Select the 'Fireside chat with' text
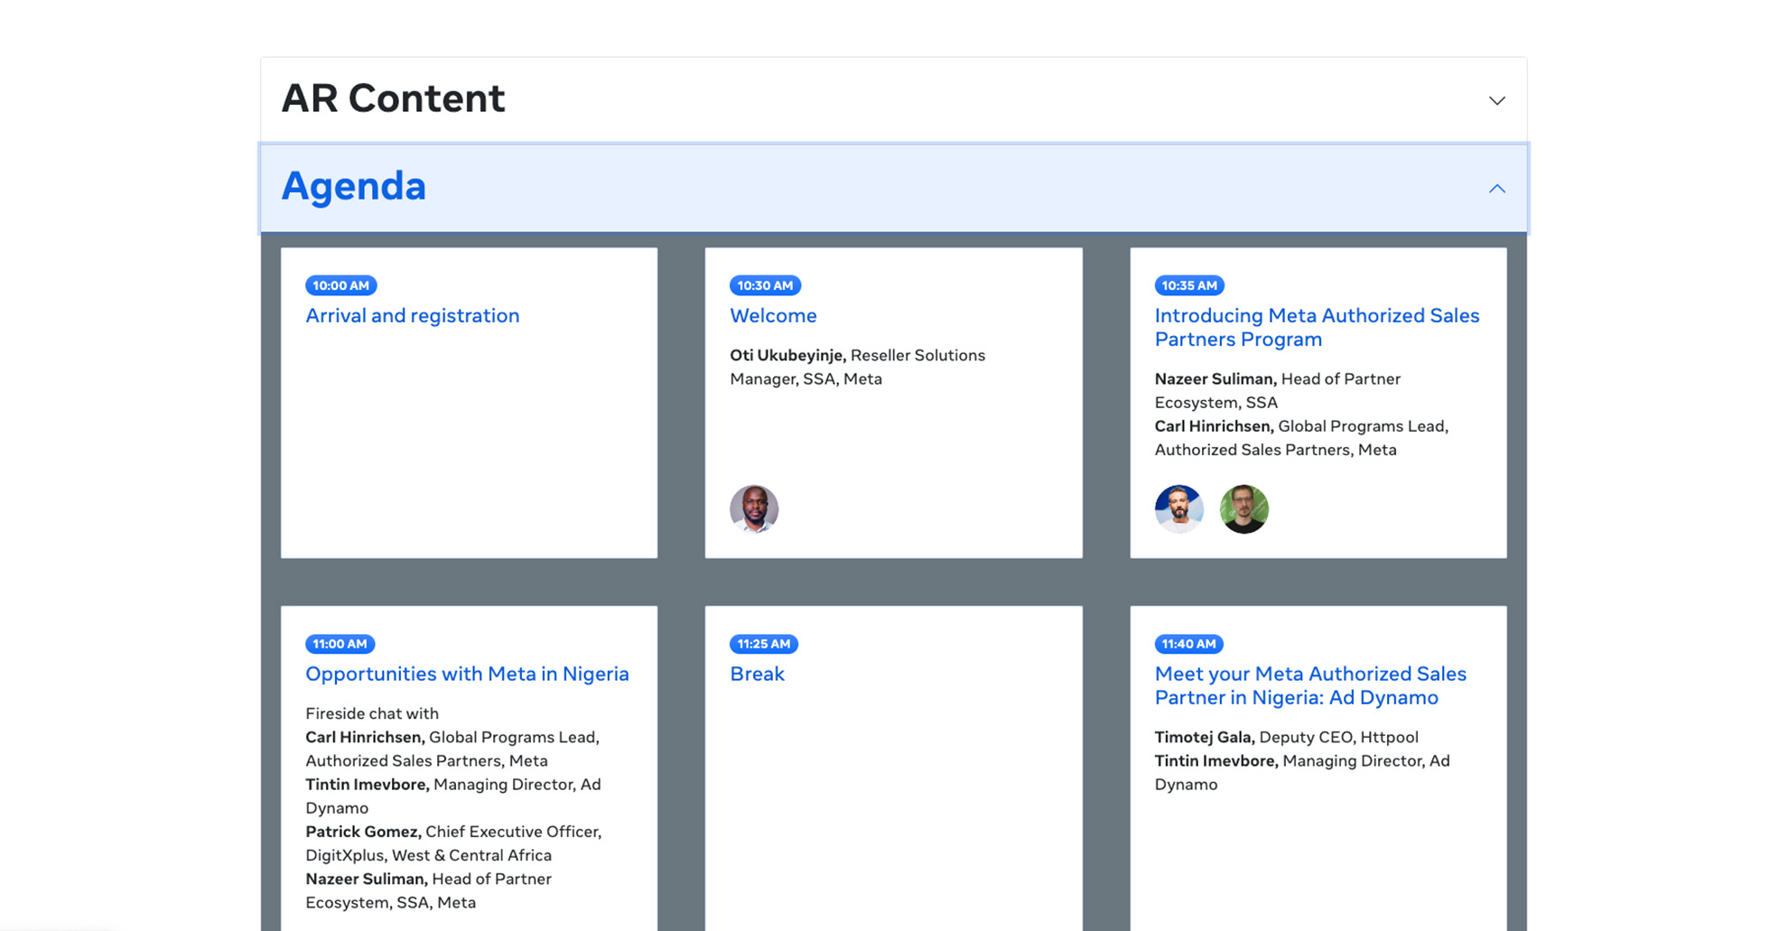 (371, 713)
